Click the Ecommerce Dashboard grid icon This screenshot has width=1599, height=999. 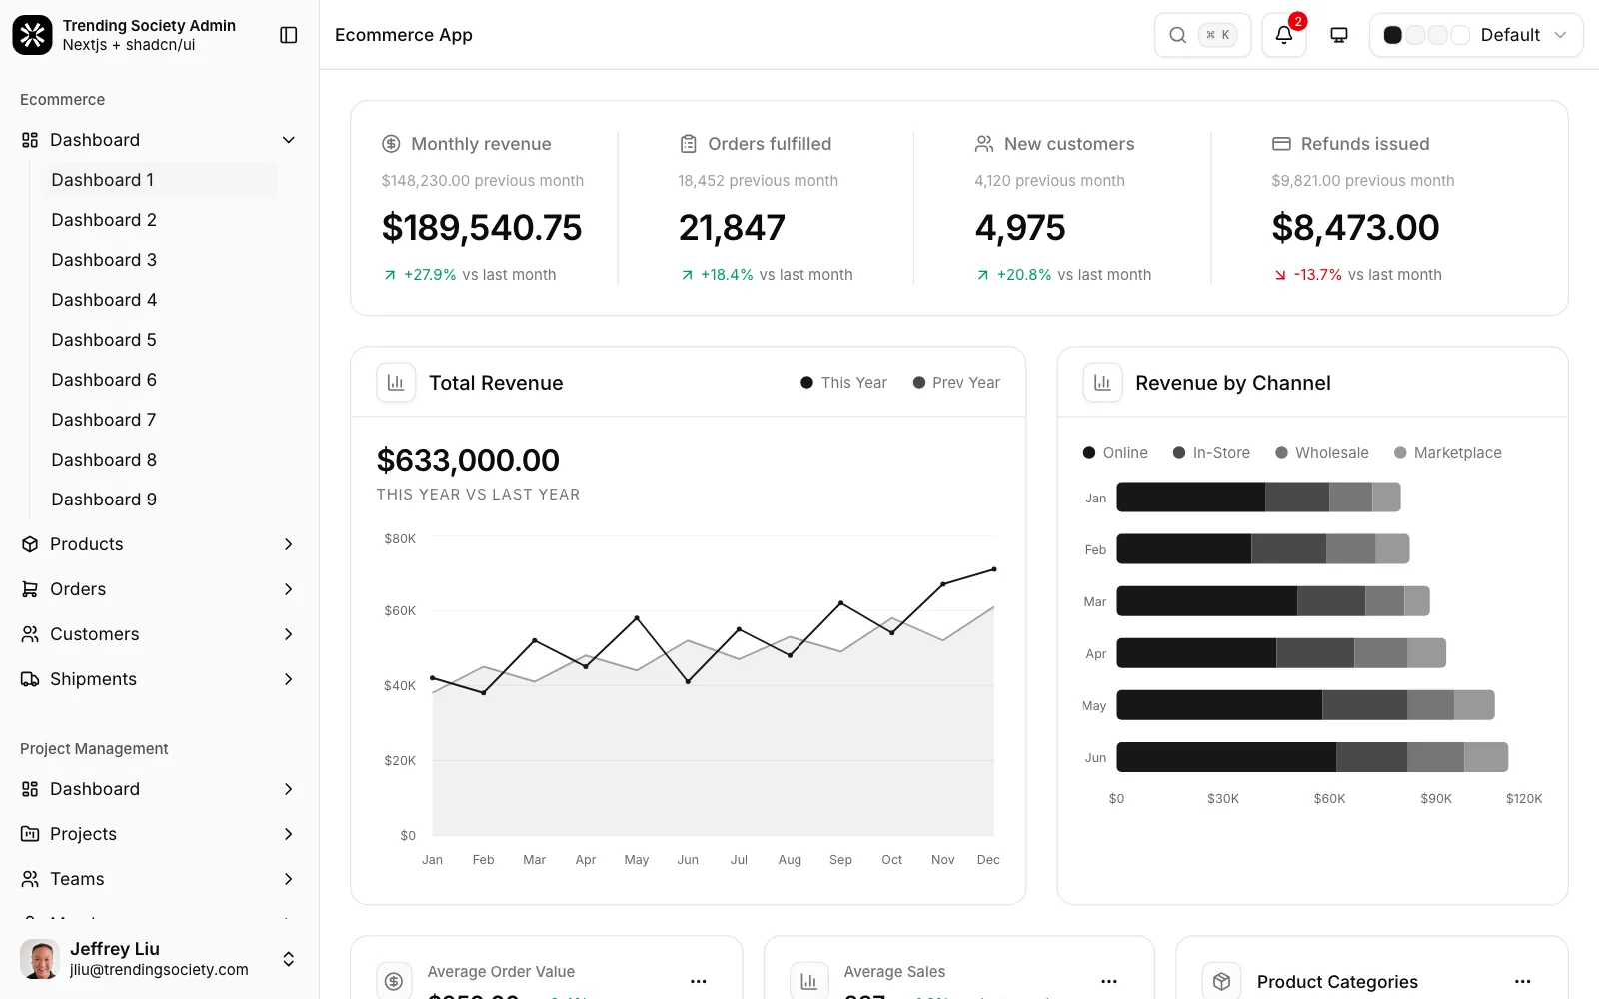pyautogui.click(x=30, y=140)
